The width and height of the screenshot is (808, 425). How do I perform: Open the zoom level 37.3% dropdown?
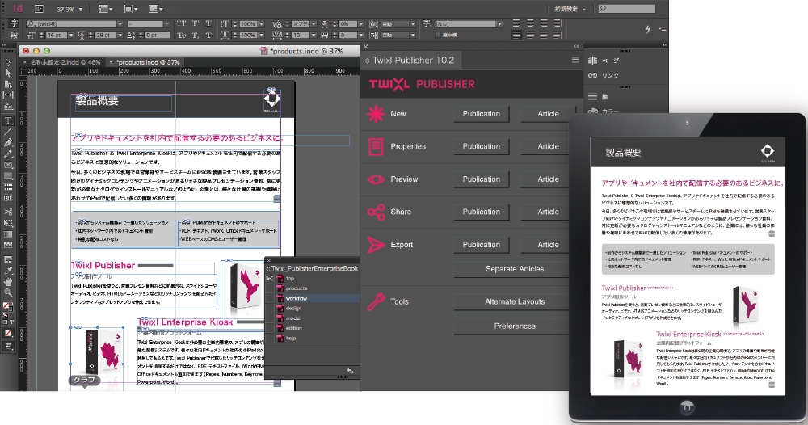(81, 9)
